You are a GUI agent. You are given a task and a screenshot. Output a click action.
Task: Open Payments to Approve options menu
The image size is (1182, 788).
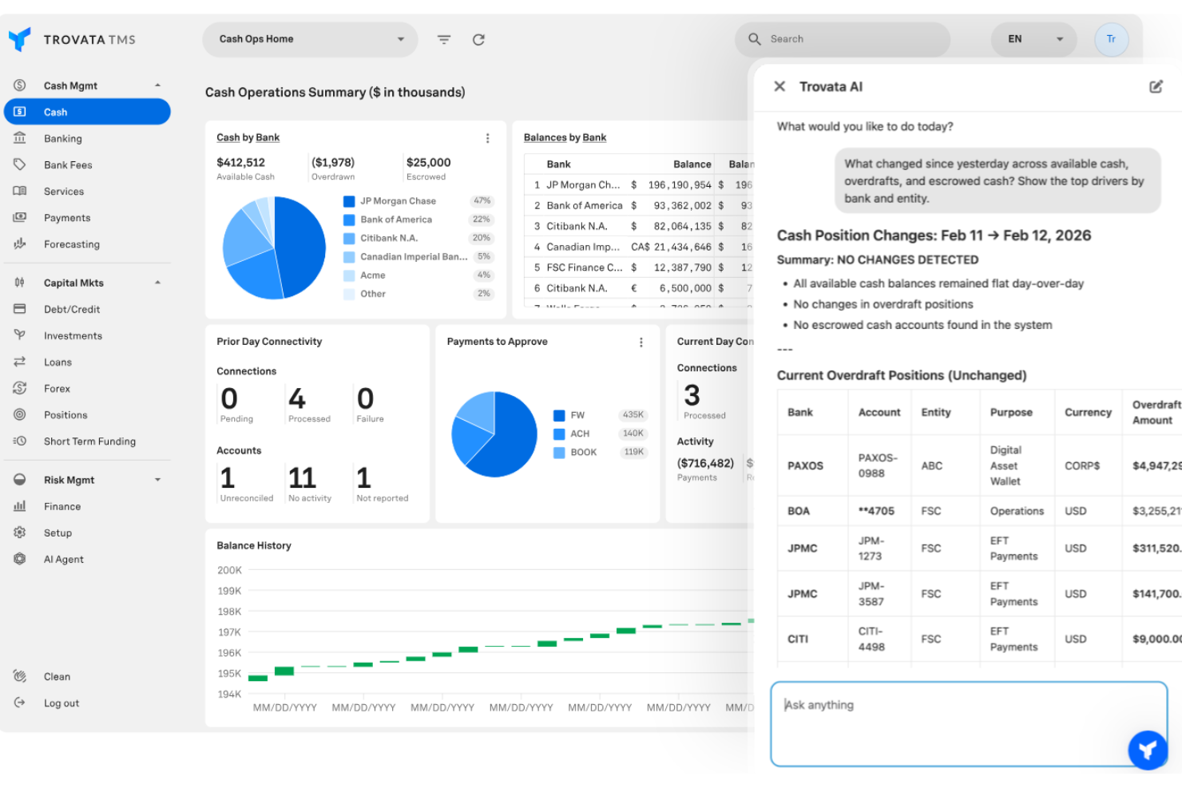coord(641,342)
